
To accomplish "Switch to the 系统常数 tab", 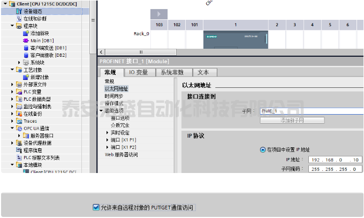I will click(x=172, y=72).
